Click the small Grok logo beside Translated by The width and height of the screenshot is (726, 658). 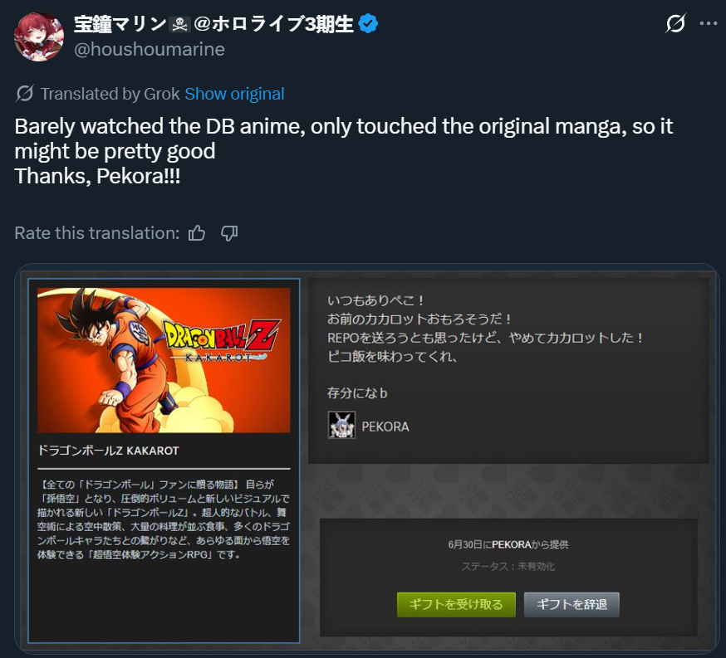[x=25, y=94]
